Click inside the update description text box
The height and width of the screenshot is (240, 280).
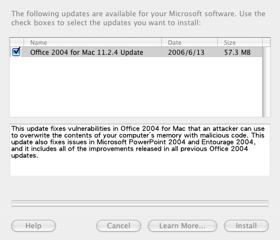pos(140,150)
